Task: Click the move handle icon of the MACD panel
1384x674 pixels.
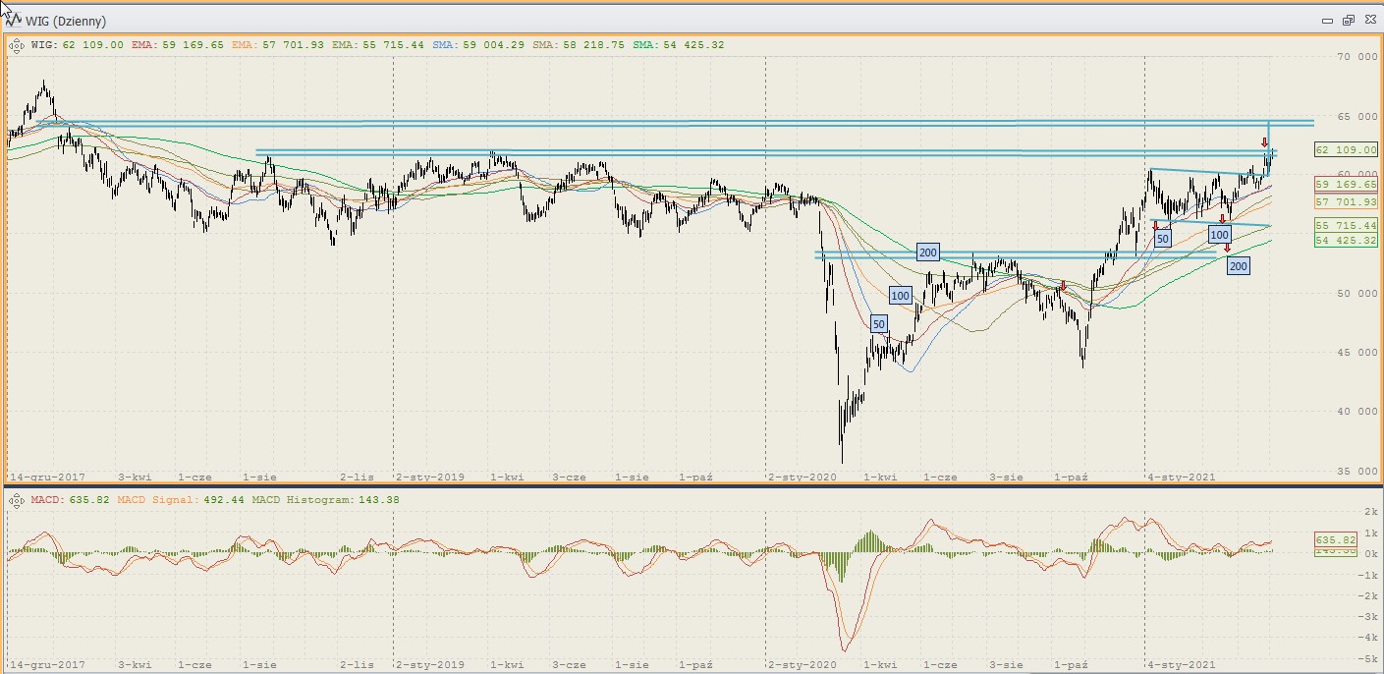Action: (17, 500)
